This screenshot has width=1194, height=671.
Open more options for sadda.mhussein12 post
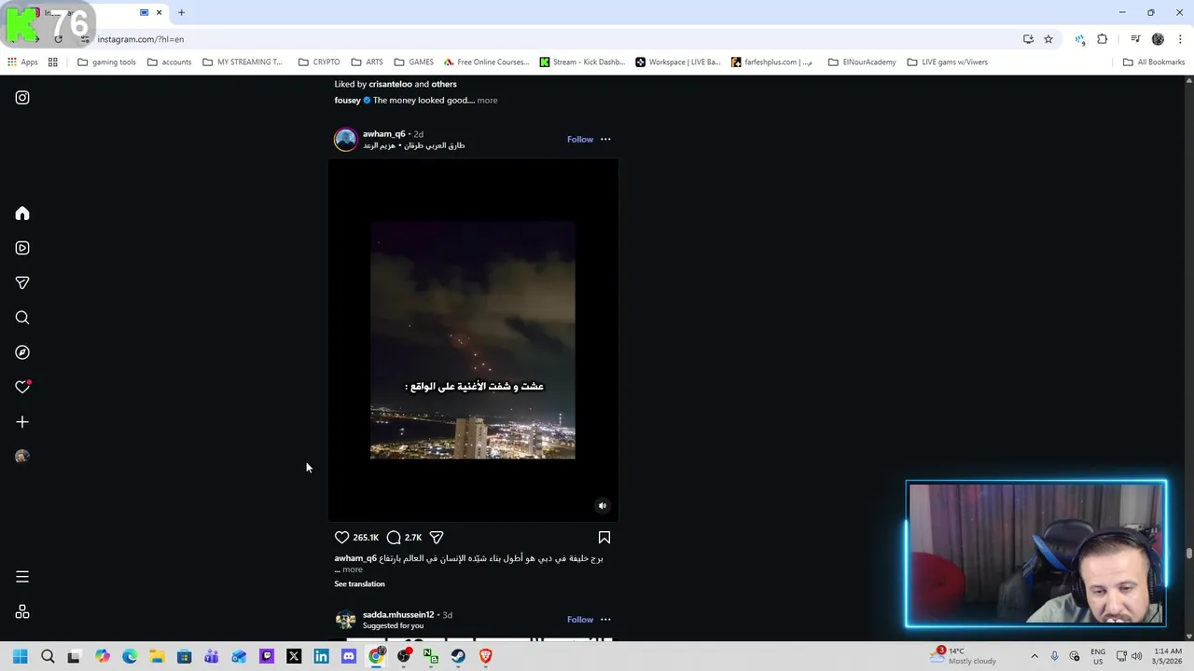605,620
